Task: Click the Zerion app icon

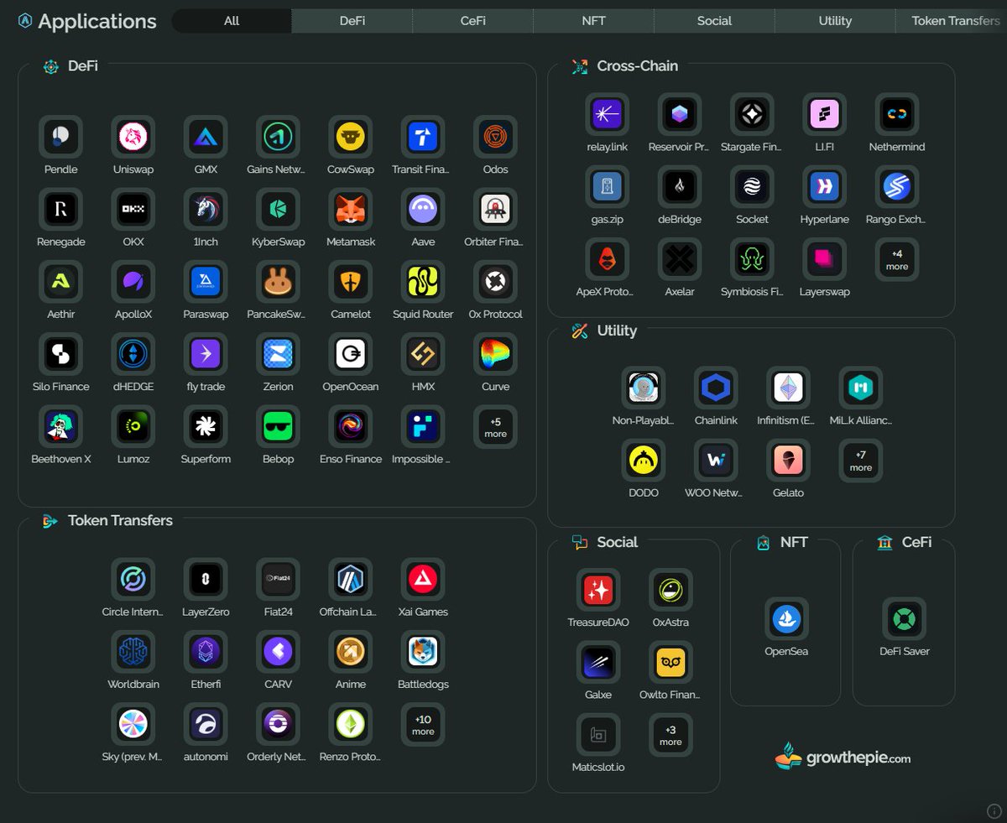Action: (278, 354)
